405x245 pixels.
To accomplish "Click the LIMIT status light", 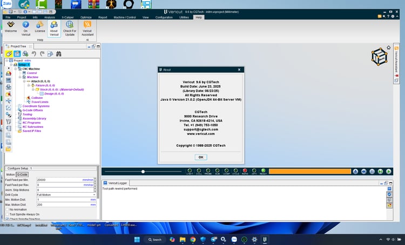I will (x=190, y=171).
